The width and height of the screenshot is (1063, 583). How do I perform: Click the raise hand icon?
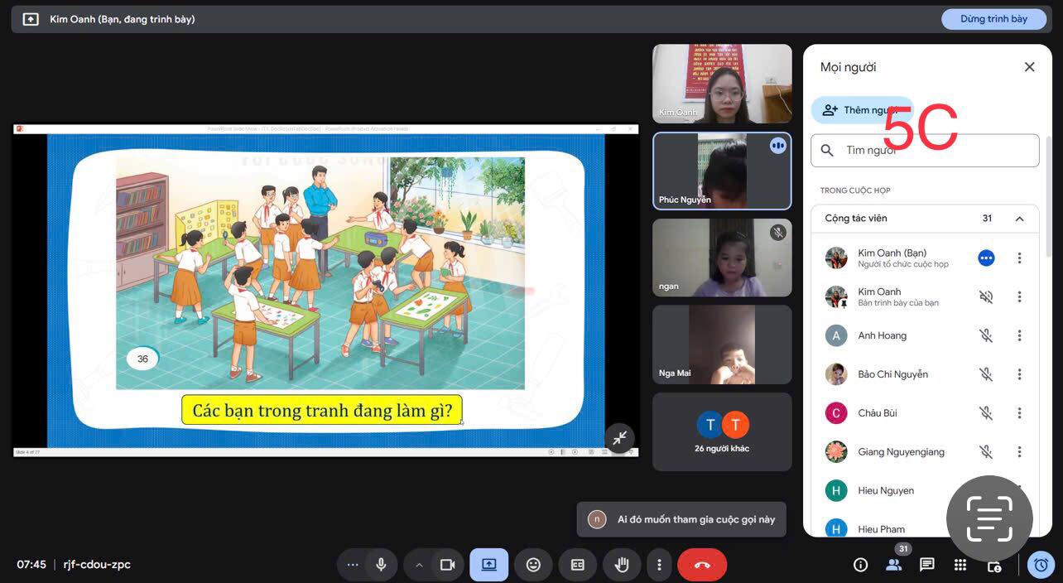tap(622, 565)
